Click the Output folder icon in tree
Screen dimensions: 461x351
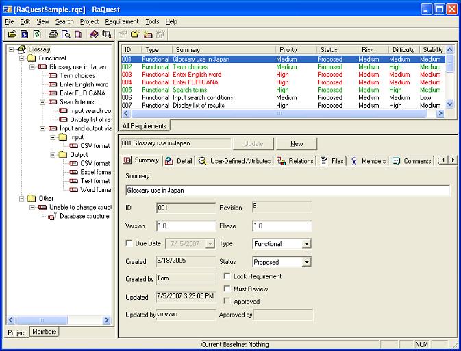[63, 154]
